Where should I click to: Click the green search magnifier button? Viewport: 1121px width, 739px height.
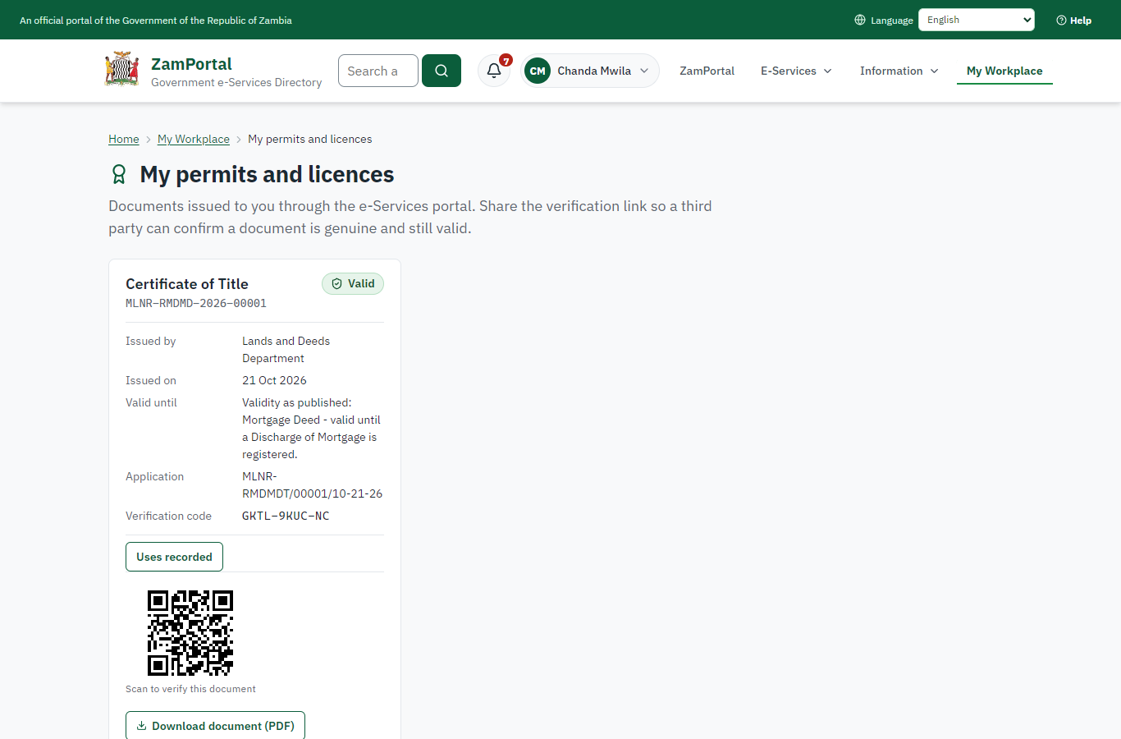click(x=442, y=71)
